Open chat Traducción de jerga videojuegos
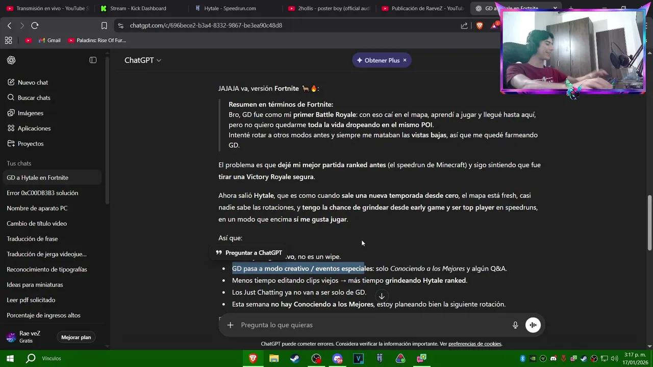Viewport: 653px width, 367px height. pos(51,254)
